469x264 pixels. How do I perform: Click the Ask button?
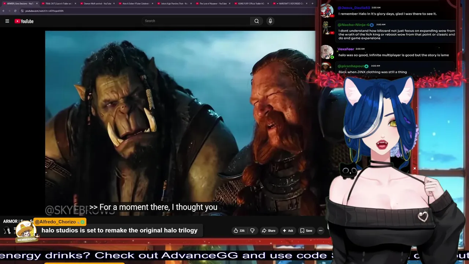coord(288,231)
